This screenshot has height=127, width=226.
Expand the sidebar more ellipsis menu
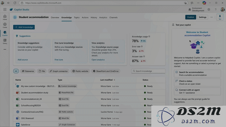click(x=5, y=50)
